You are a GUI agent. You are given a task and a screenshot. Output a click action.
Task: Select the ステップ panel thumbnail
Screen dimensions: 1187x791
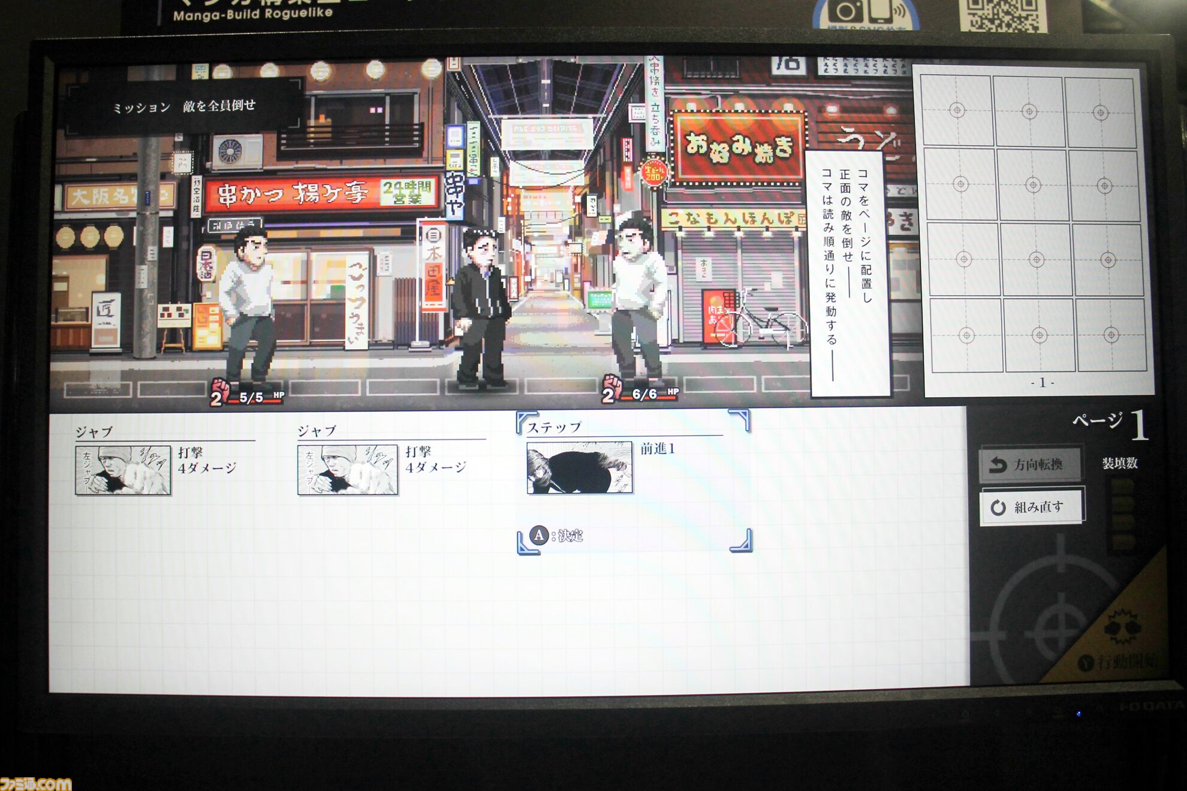click(579, 467)
